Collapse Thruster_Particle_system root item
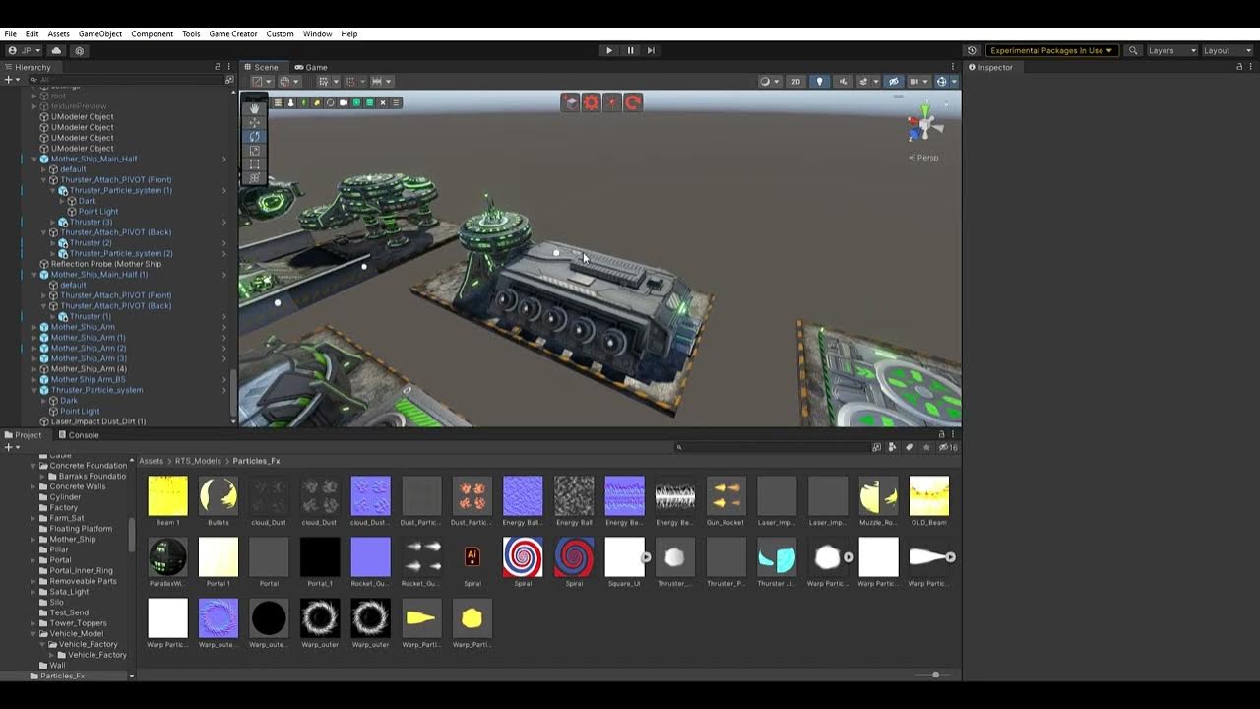Image resolution: width=1260 pixels, height=709 pixels. (x=34, y=390)
